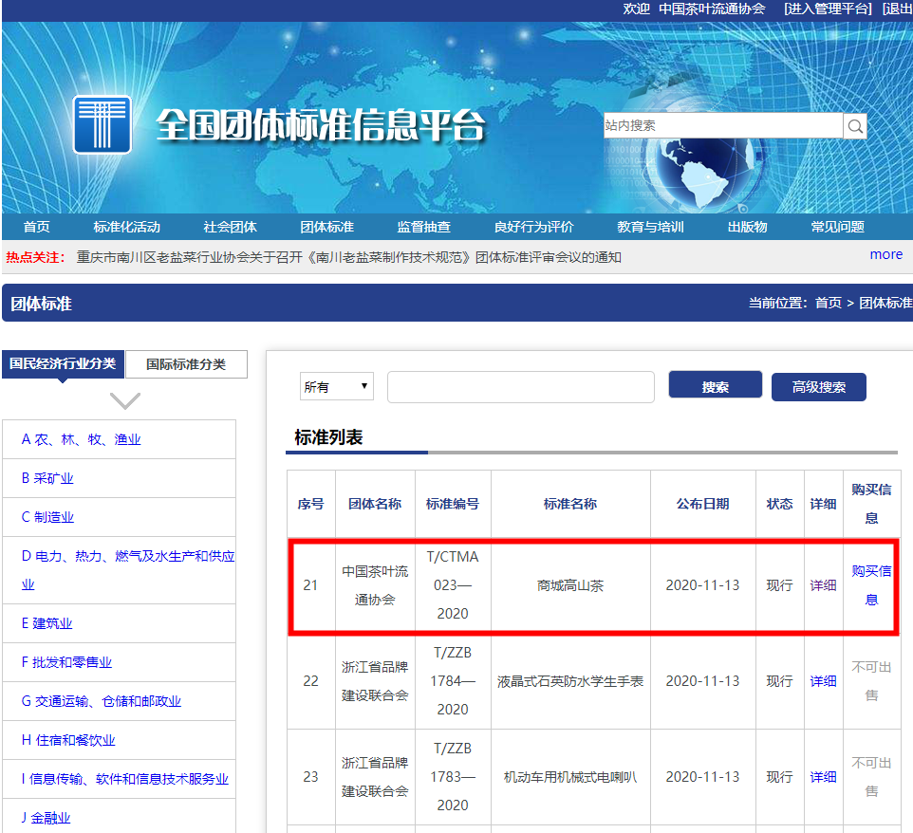Click the platform logo icon
Image resolution: width=913 pixels, height=833 pixels.
tap(102, 124)
